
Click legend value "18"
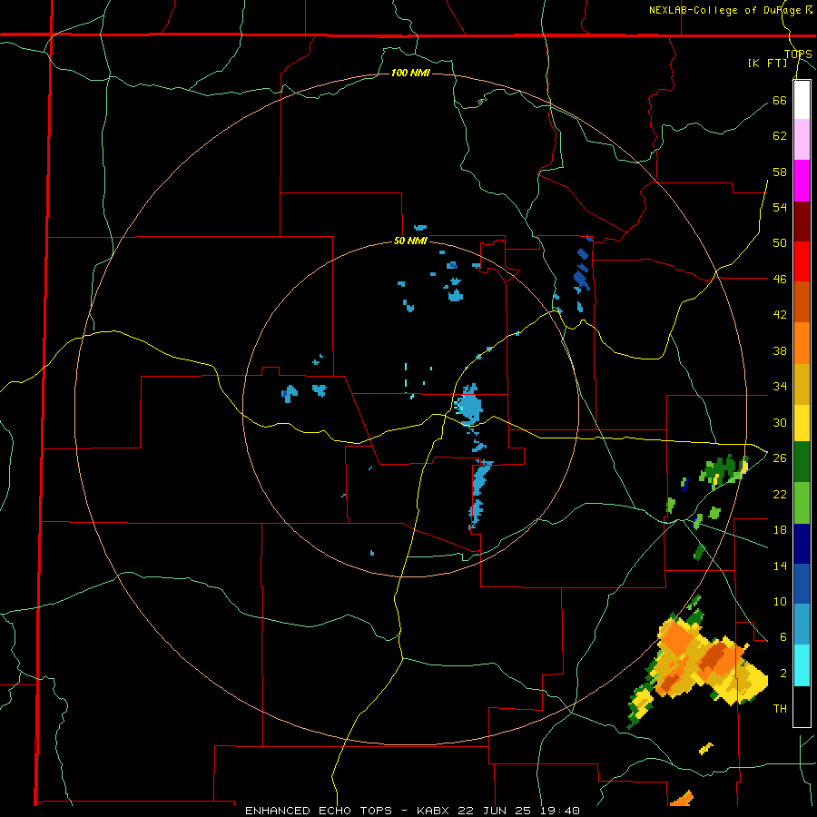[x=780, y=530]
